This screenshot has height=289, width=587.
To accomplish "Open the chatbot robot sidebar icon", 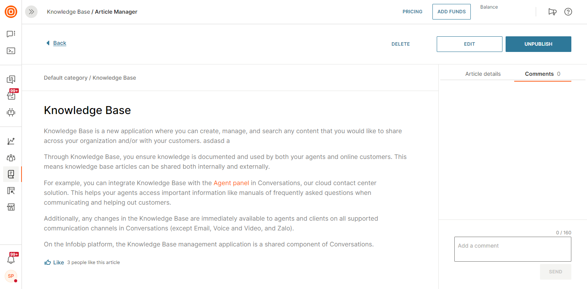I will coord(11,112).
